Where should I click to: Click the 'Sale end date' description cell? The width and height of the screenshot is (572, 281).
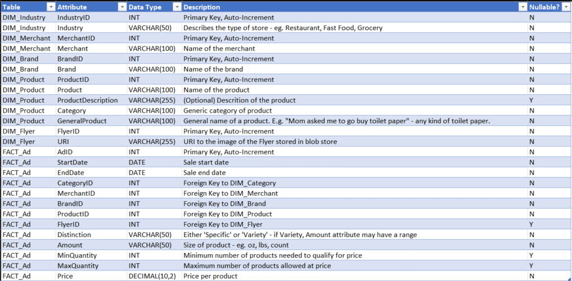pyautogui.click(x=354, y=172)
